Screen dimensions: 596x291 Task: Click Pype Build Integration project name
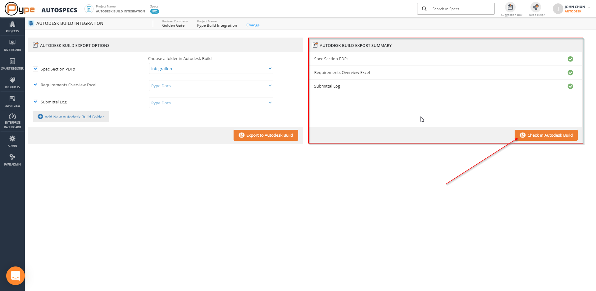pos(217,25)
